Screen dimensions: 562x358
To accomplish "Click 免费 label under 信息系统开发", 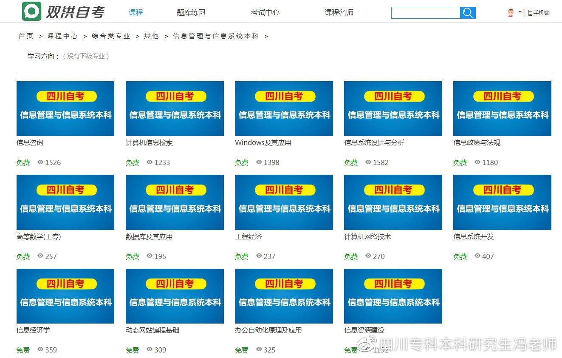I will pyautogui.click(x=460, y=257).
